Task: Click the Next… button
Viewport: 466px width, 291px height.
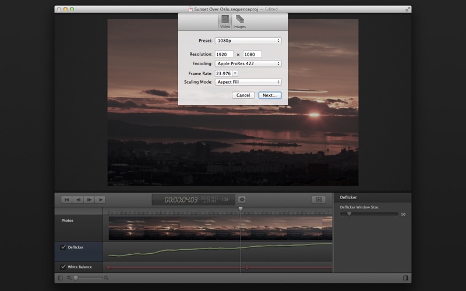Action: click(x=270, y=95)
